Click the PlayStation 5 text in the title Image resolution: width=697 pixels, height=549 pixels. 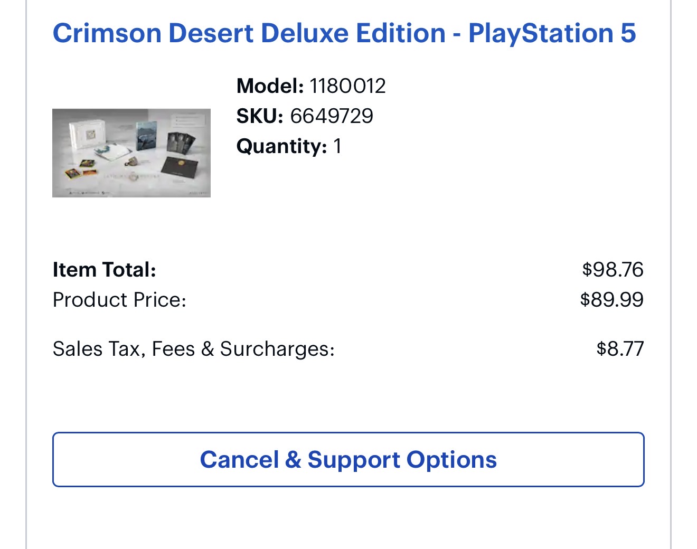[552, 33]
